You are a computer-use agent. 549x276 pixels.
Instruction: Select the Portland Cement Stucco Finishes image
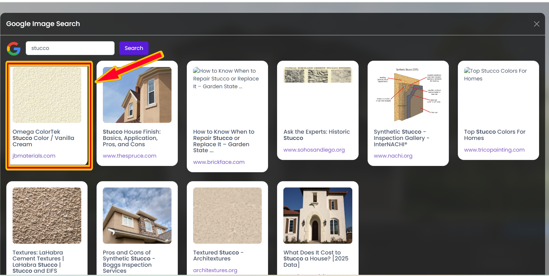point(318,75)
